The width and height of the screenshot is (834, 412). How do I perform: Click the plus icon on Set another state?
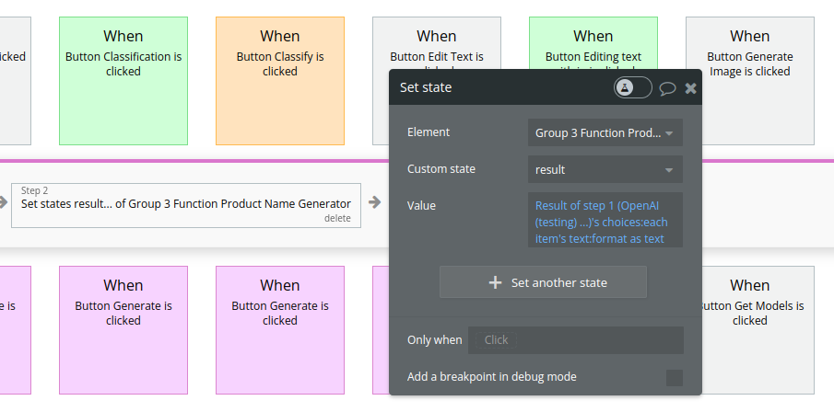coord(495,282)
